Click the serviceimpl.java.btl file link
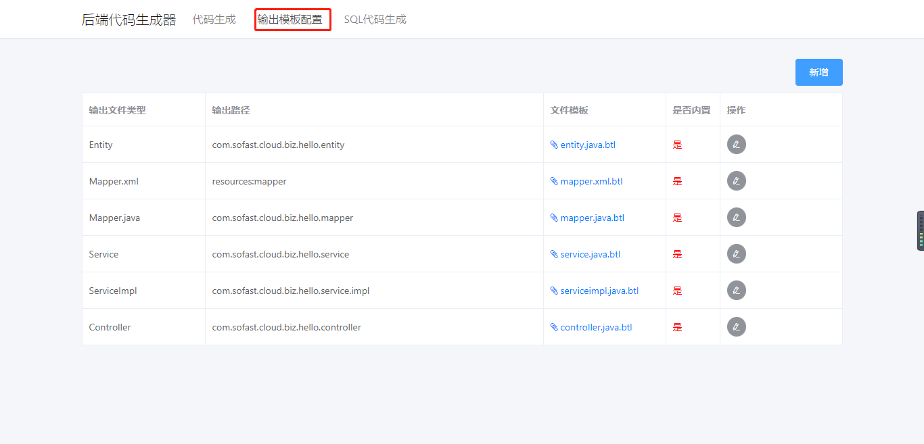 point(599,291)
